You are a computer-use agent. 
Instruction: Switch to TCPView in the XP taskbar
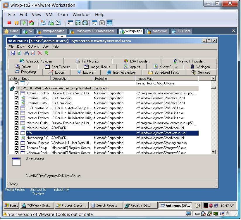point(37,205)
